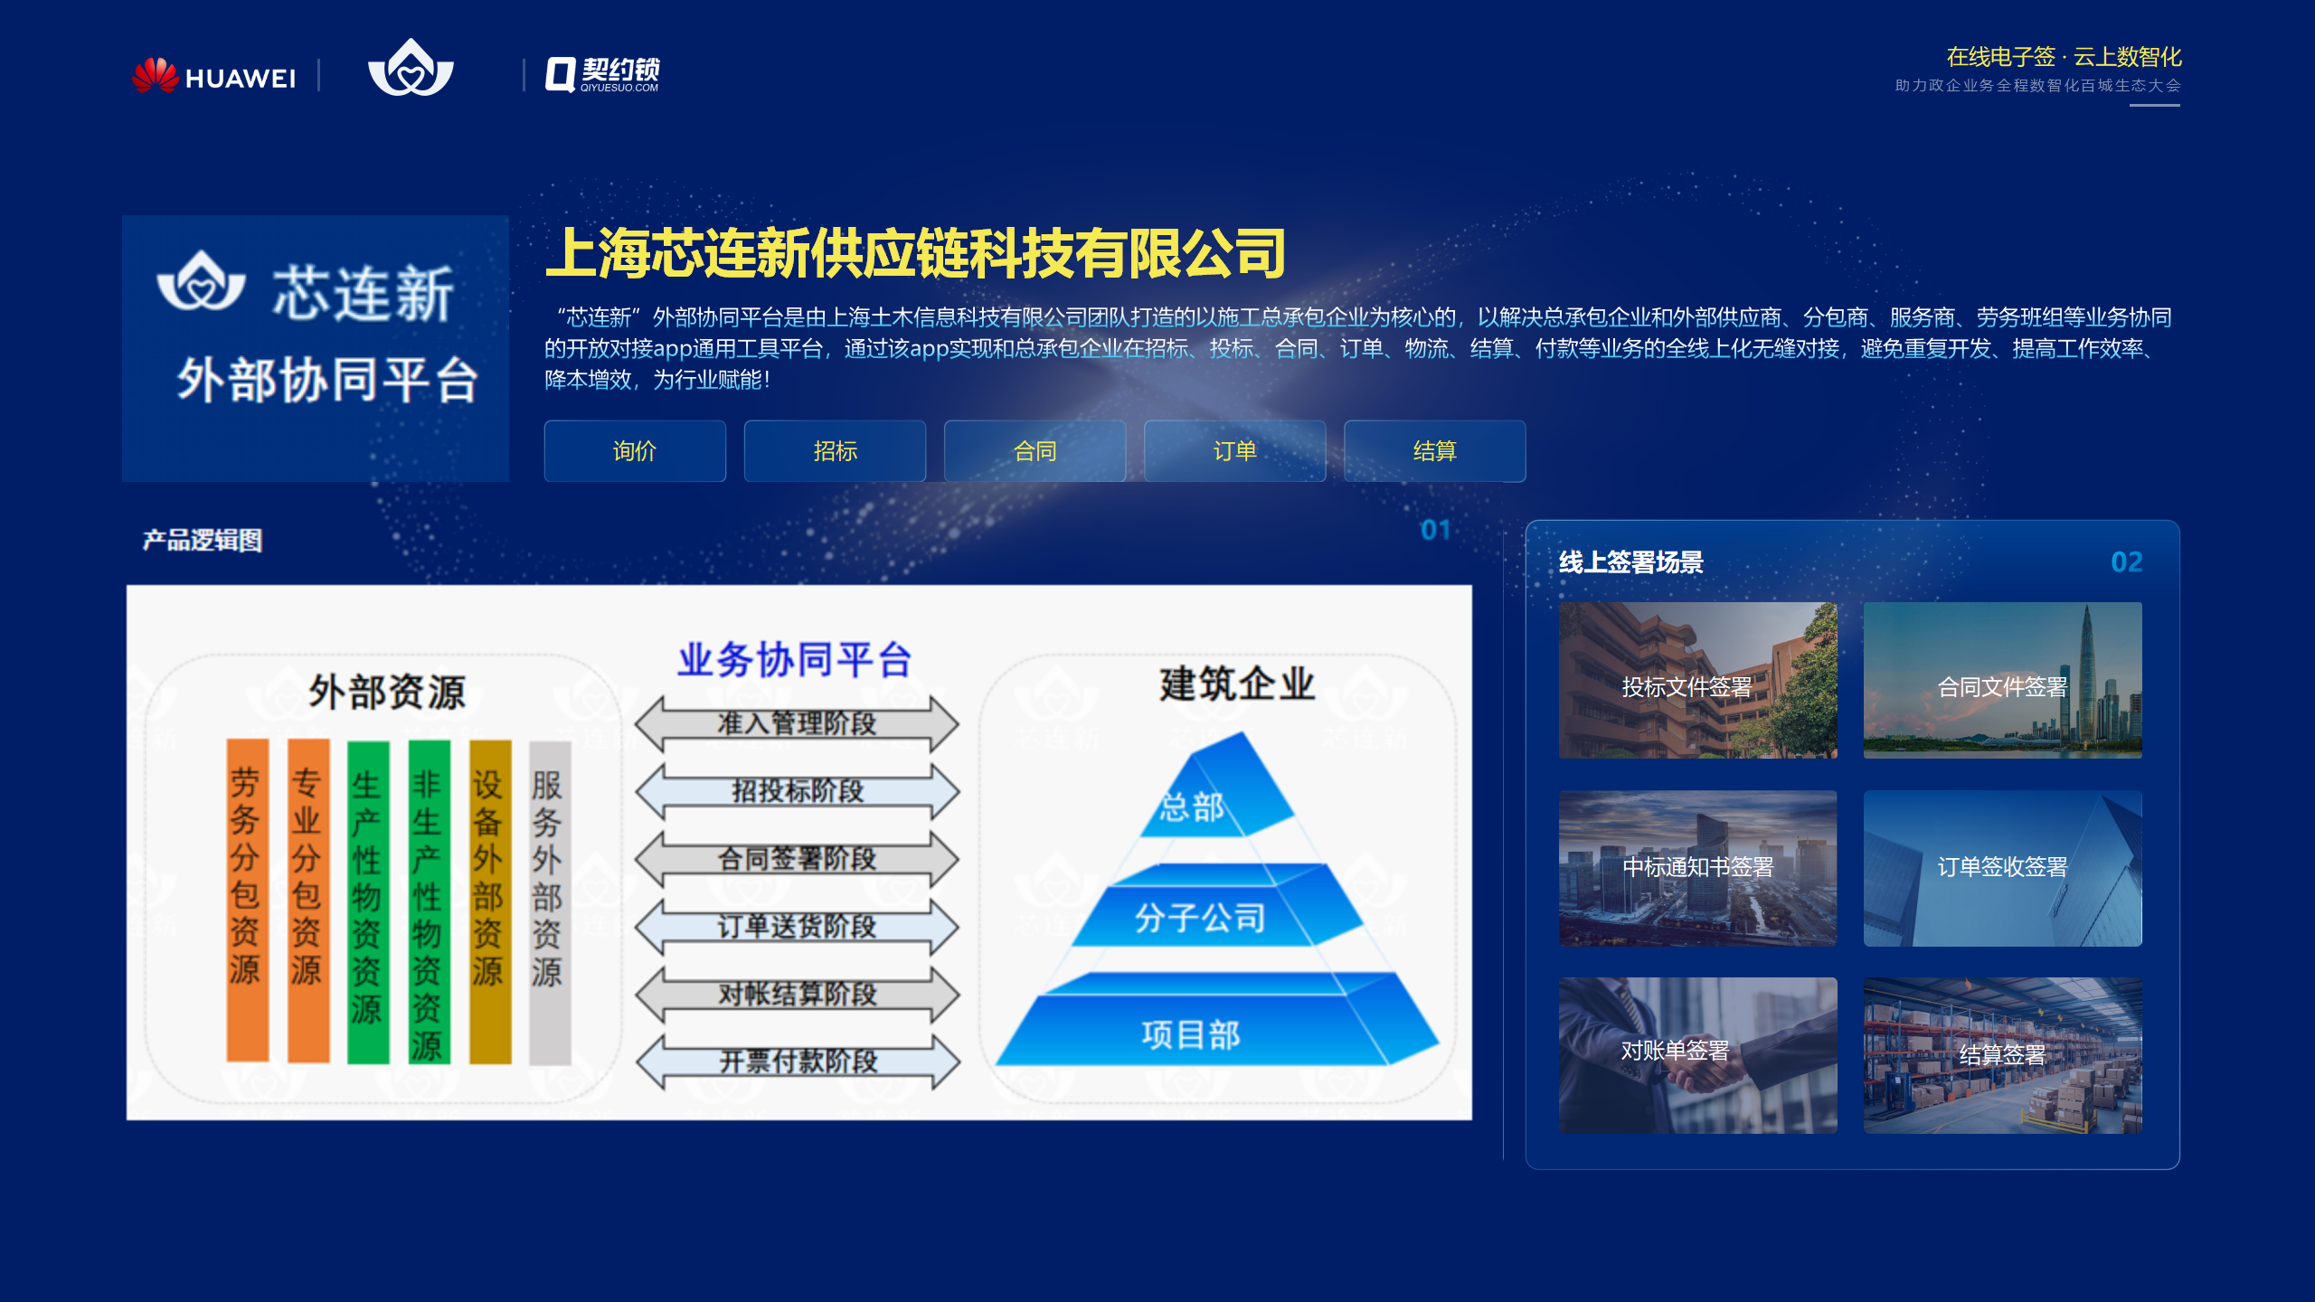This screenshot has width=2315, height=1302.
Task: Click the 芯连新 外部协同平台 logo card
Action: pos(316,348)
